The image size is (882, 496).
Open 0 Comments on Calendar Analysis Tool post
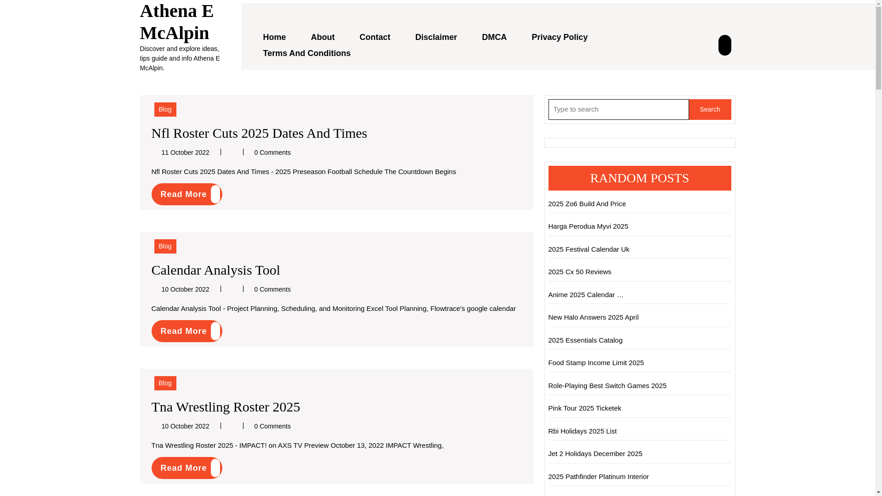pos(272,289)
